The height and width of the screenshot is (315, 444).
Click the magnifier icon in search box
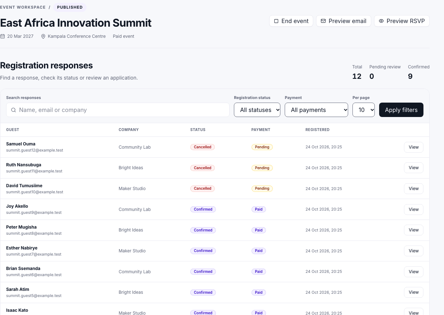tap(13, 110)
